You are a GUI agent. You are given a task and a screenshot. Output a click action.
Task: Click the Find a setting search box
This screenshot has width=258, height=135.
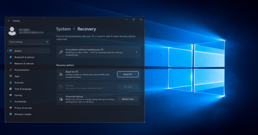click(29, 42)
